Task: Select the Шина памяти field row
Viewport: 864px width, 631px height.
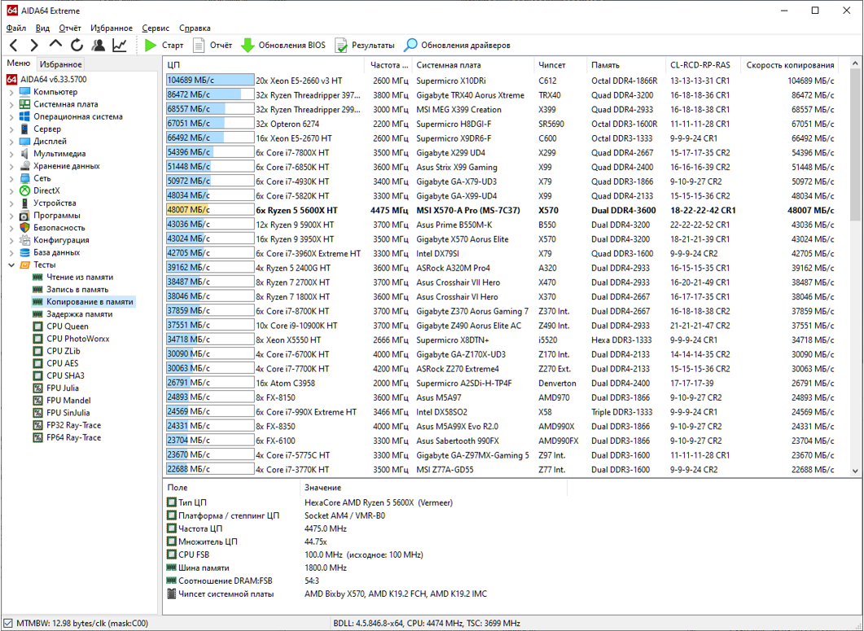Action: [367, 567]
